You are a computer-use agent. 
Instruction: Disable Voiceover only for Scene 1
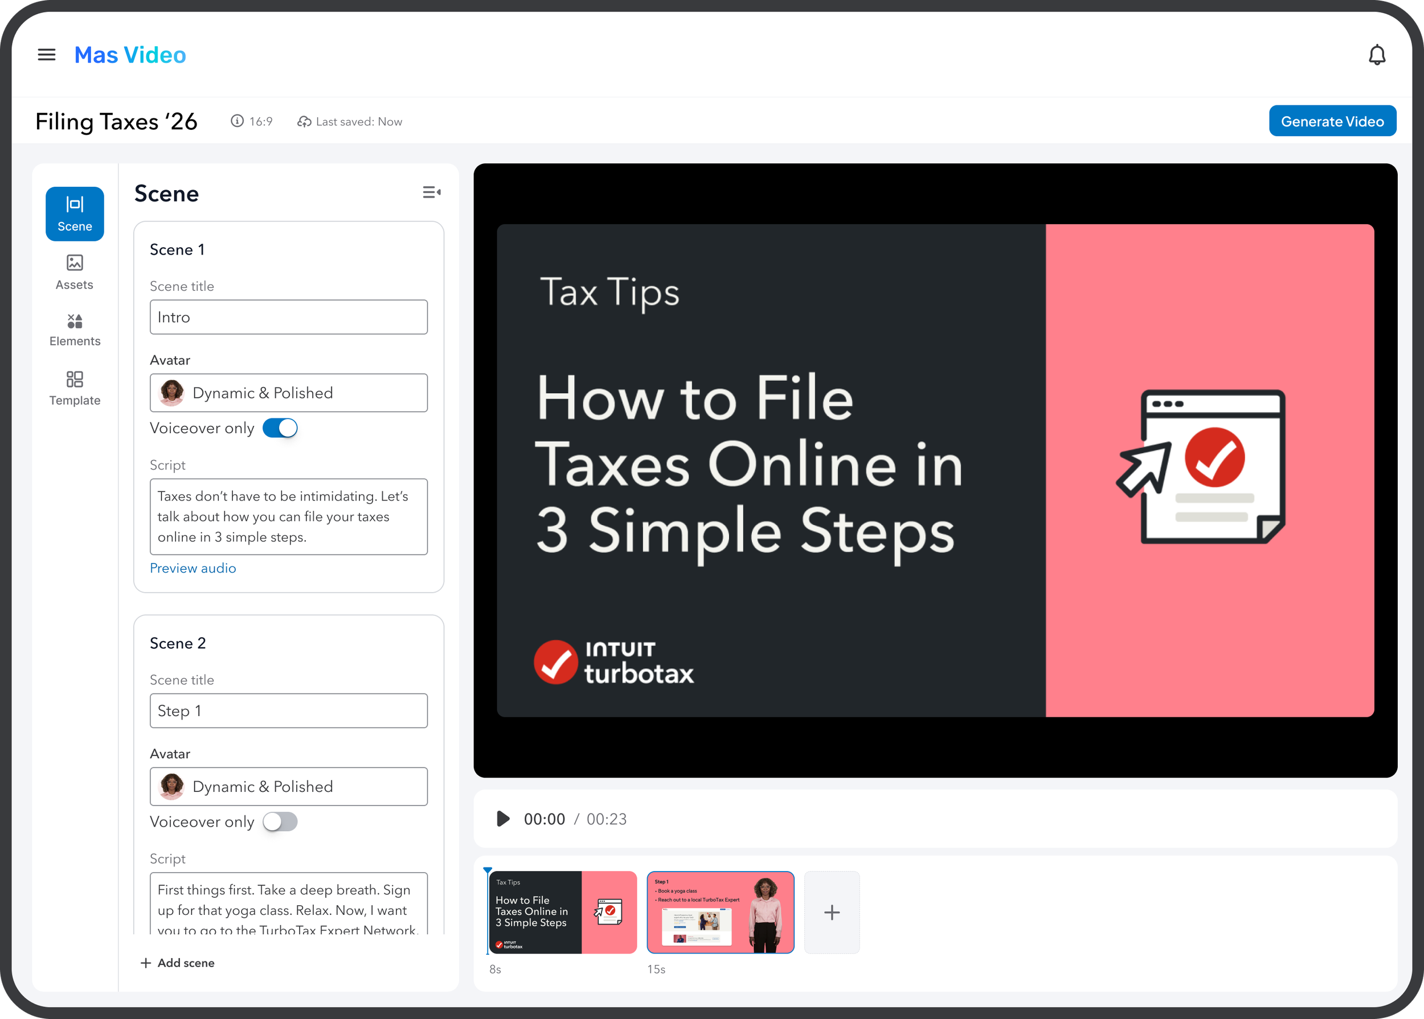[x=280, y=428]
